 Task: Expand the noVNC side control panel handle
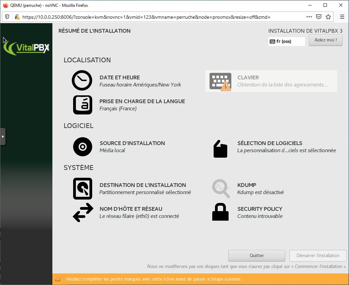[x=3, y=137]
